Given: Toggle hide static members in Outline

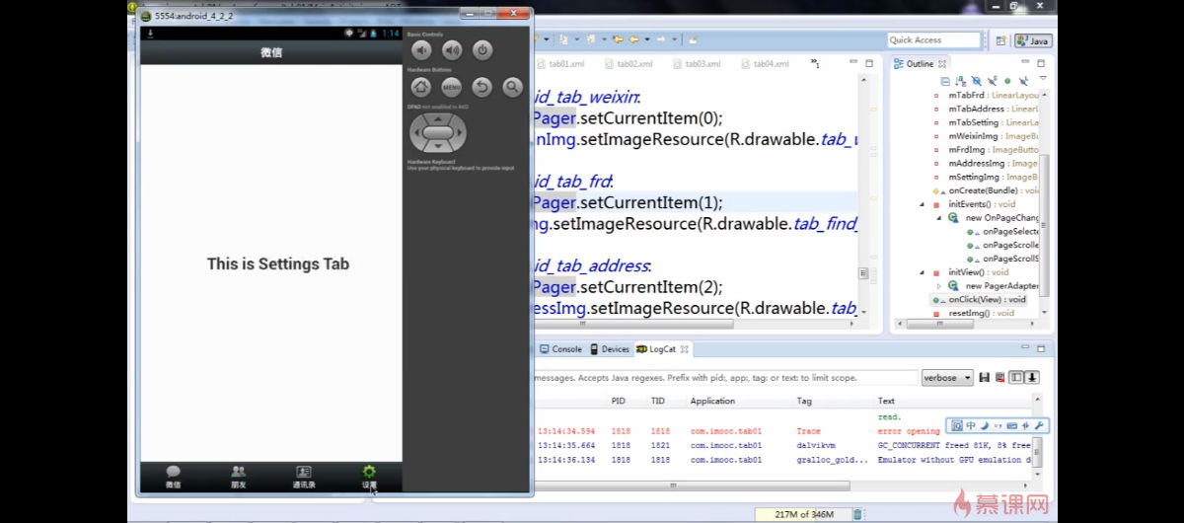Looking at the screenshot, I should click(993, 81).
